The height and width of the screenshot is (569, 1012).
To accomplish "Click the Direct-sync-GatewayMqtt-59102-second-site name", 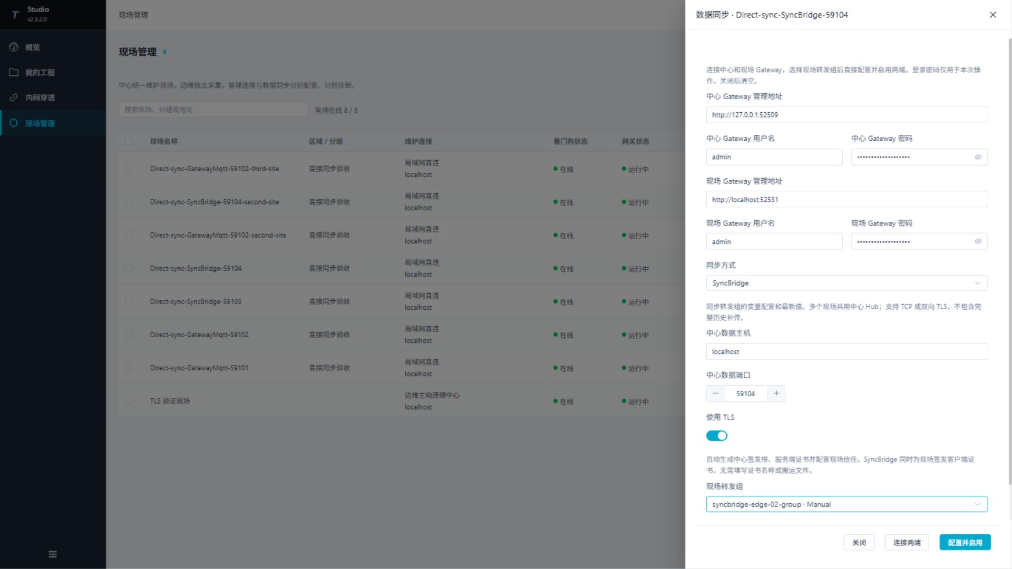I will coord(218,236).
